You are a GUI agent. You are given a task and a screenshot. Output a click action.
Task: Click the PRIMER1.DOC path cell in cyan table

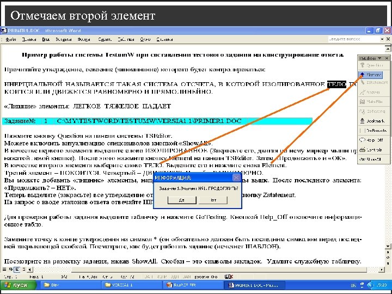coord(150,121)
